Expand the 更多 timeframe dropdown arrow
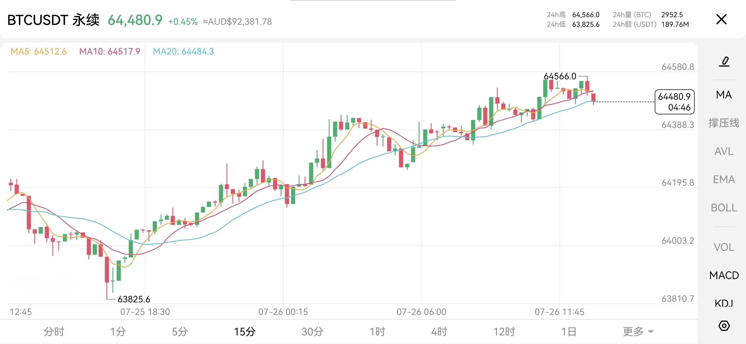Viewport: 746px width, 344px height. [x=651, y=332]
